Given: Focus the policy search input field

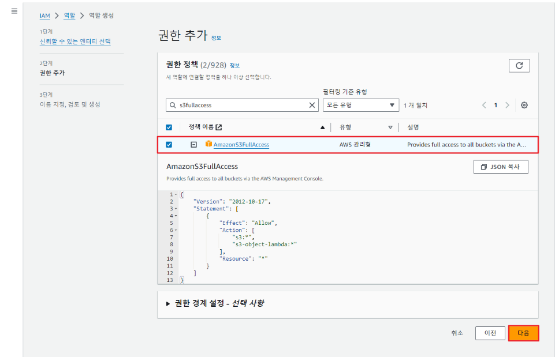Looking at the screenshot, I should tap(242, 105).
